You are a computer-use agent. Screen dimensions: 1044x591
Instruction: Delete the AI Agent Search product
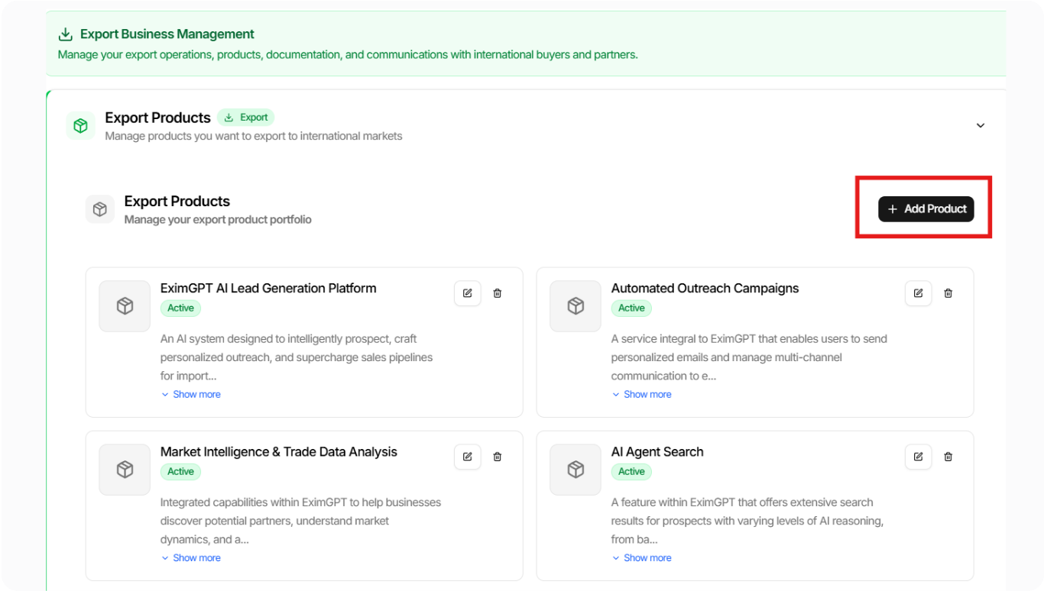pyautogui.click(x=948, y=457)
